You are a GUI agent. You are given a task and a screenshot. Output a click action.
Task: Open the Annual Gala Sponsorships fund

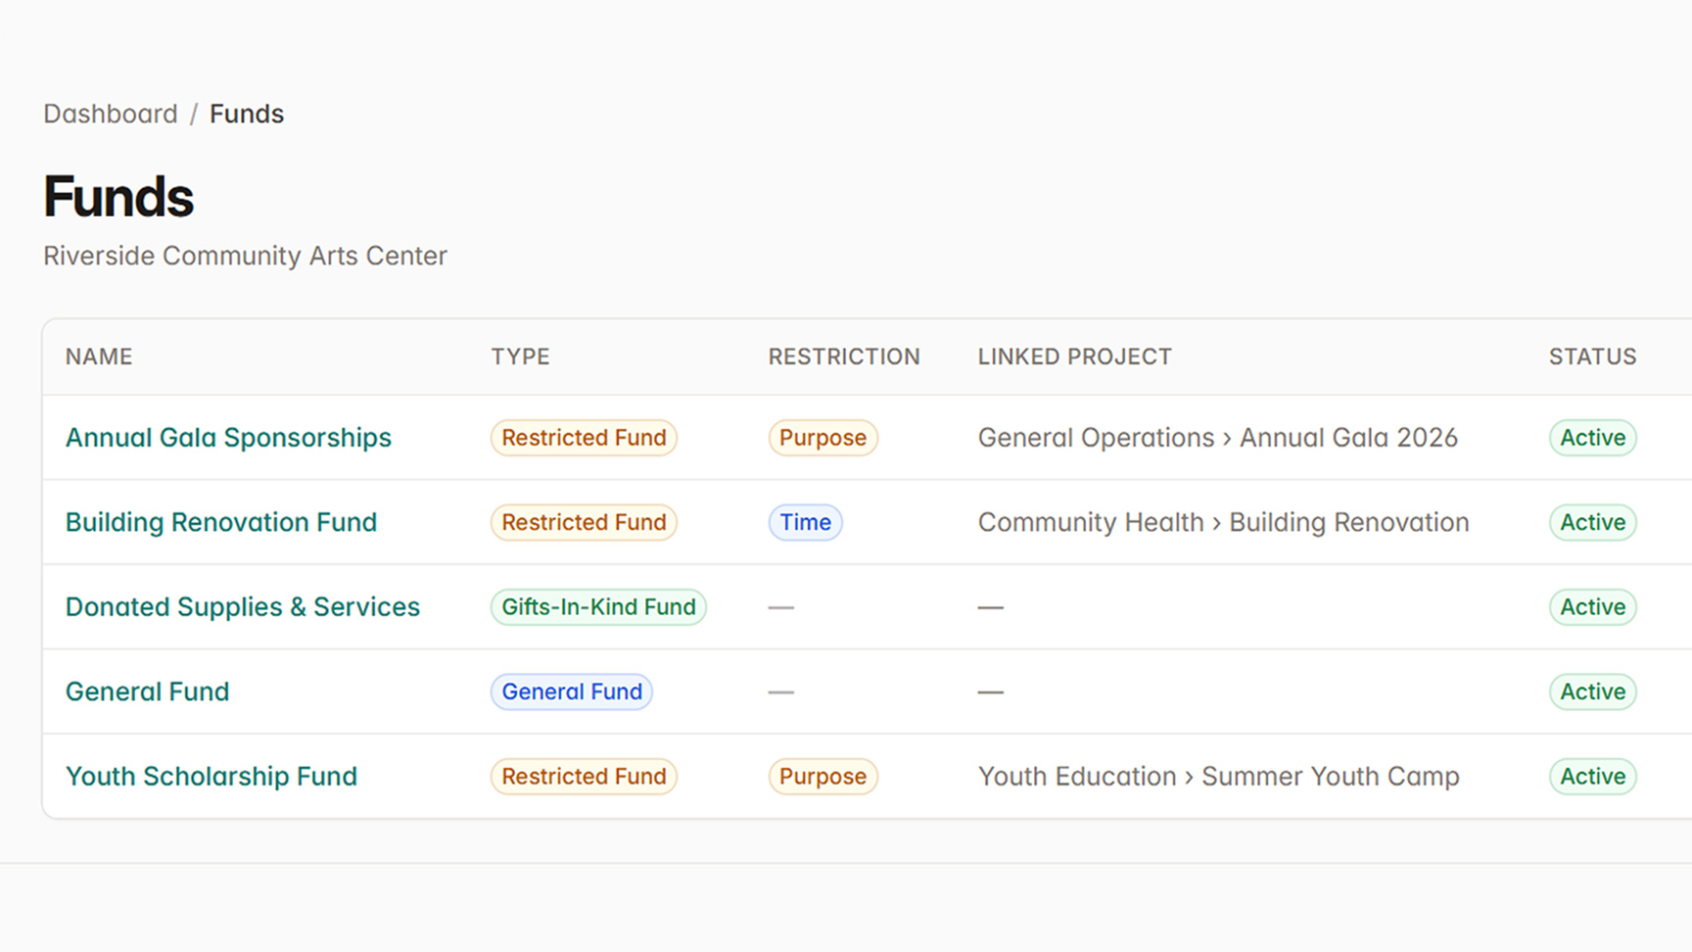point(227,438)
